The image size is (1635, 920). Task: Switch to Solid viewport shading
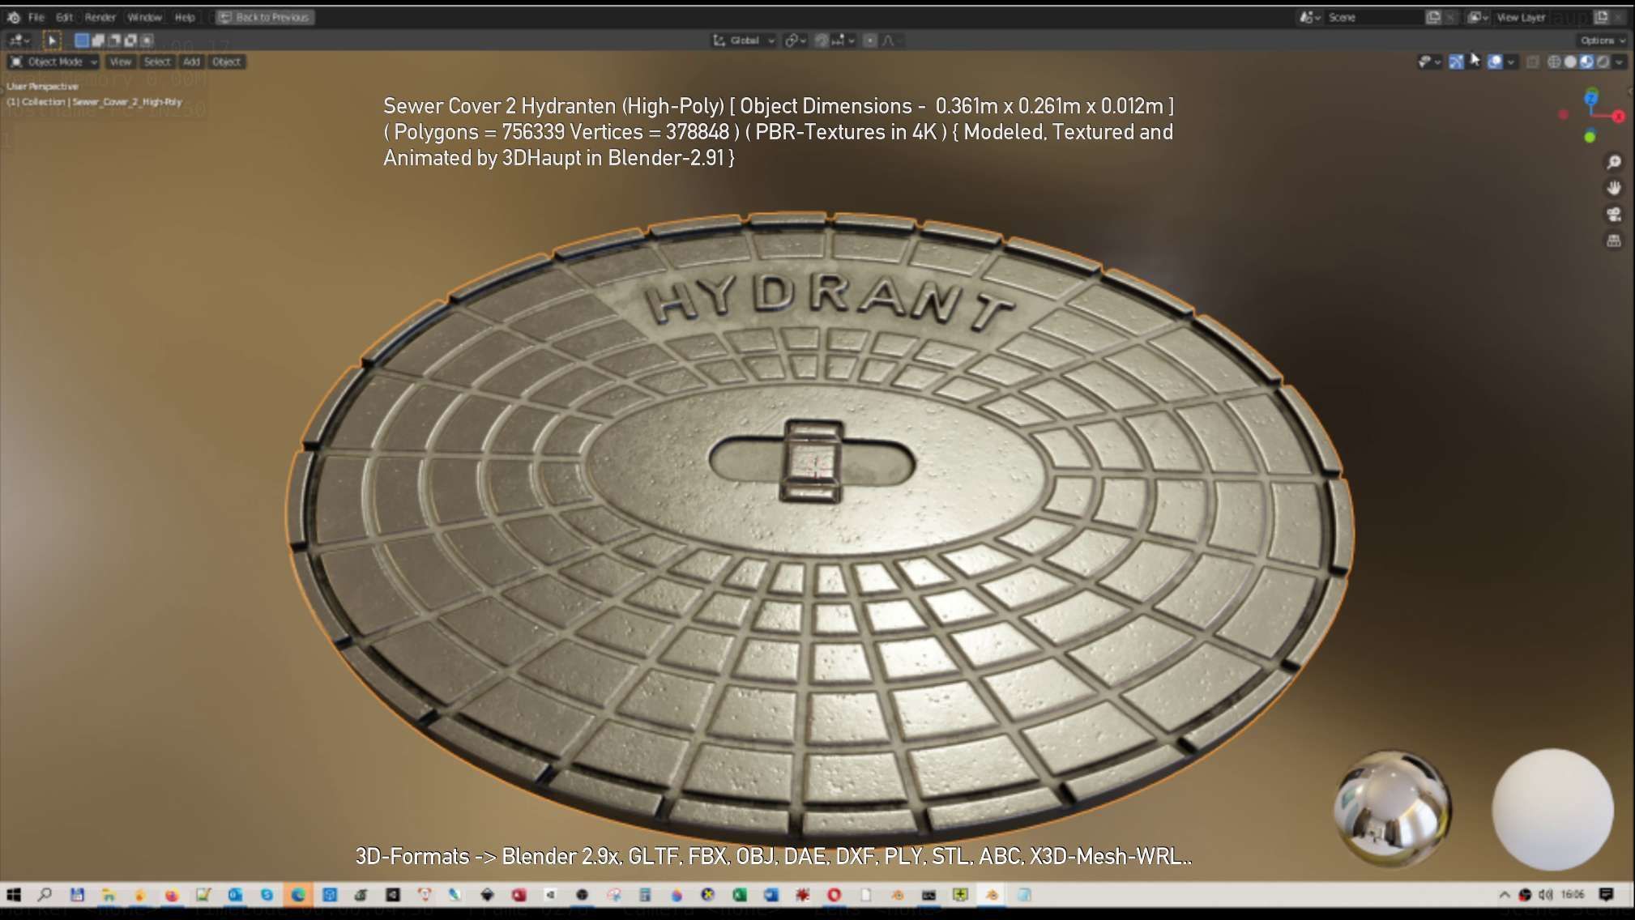1570,62
